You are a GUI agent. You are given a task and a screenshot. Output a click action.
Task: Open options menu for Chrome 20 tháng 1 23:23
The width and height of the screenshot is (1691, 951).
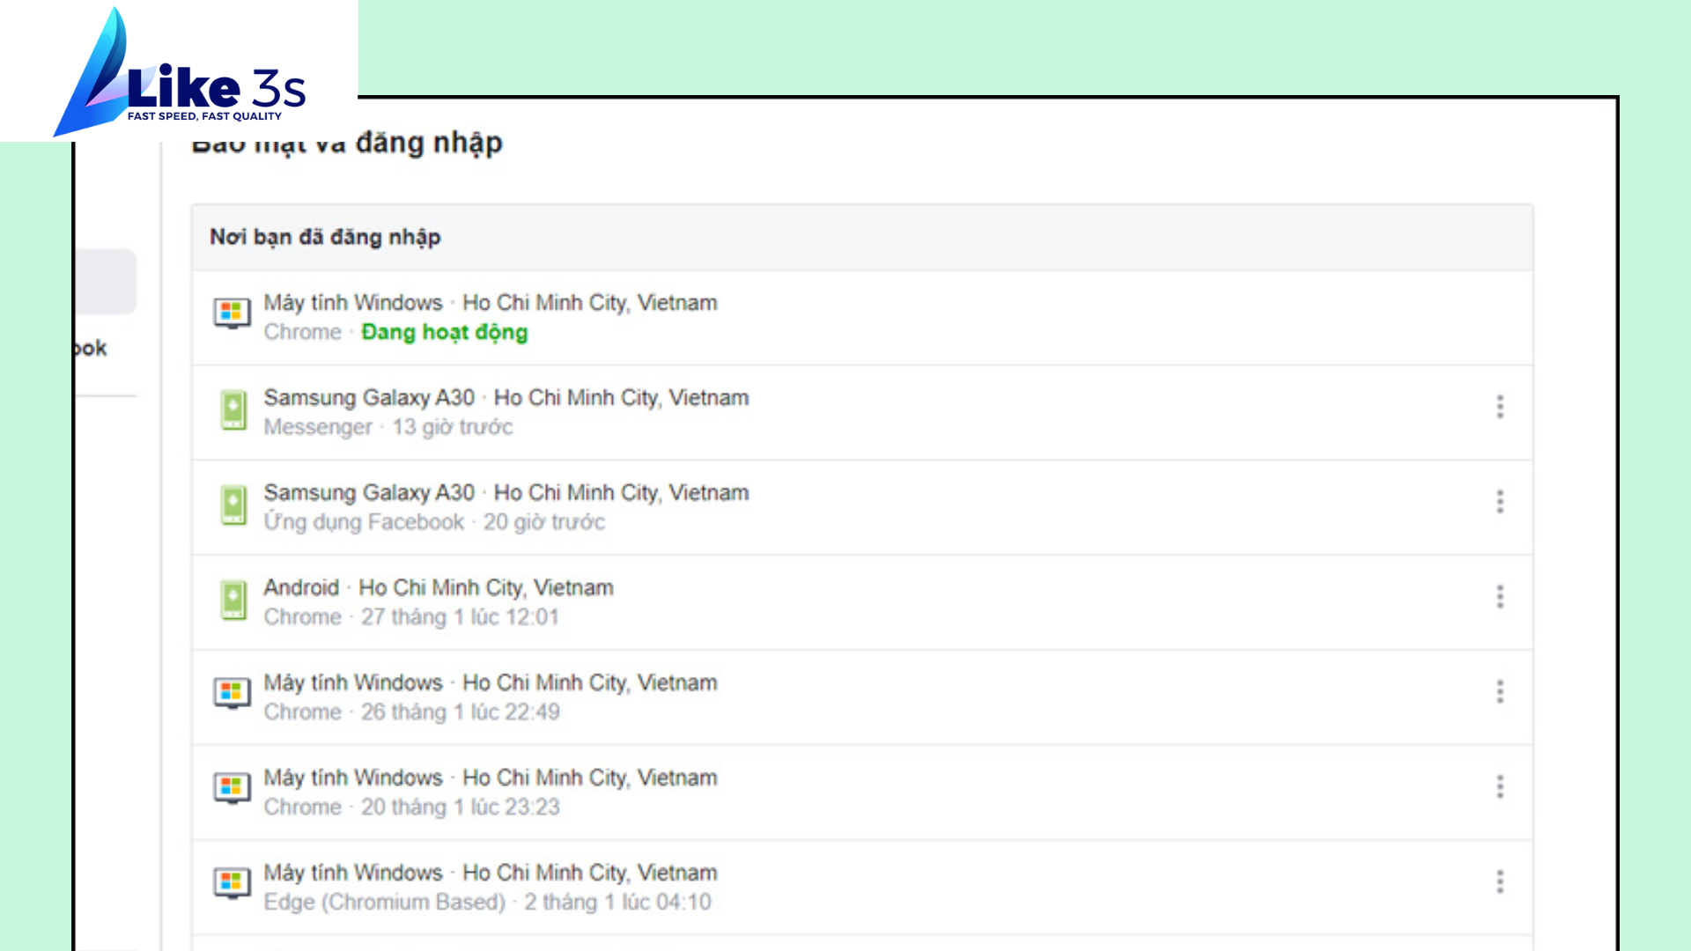click(x=1500, y=787)
